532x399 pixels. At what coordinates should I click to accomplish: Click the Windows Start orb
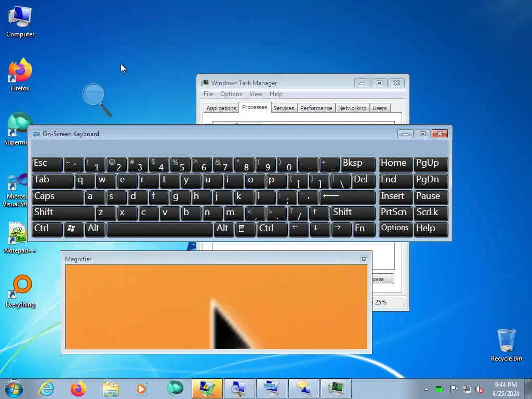(14, 389)
